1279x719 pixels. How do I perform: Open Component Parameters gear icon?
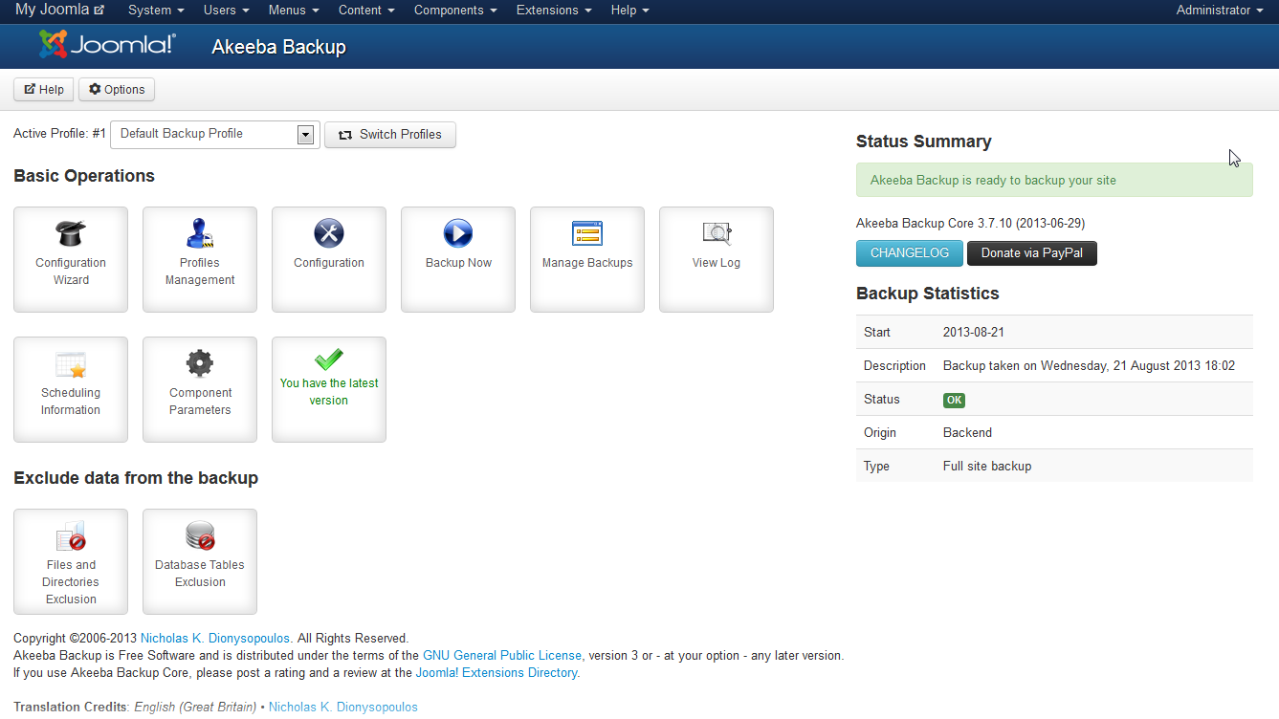(200, 363)
